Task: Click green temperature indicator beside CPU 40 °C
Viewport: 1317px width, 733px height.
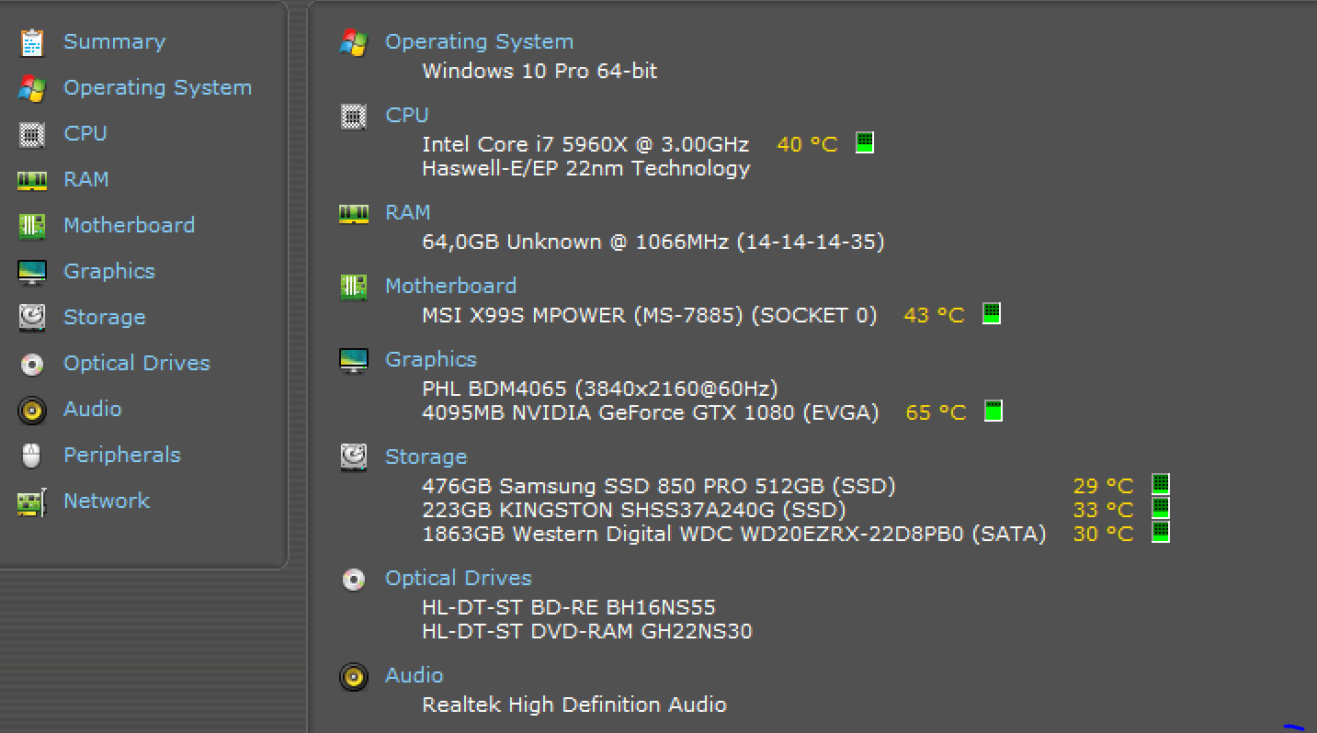Action: coord(865,142)
